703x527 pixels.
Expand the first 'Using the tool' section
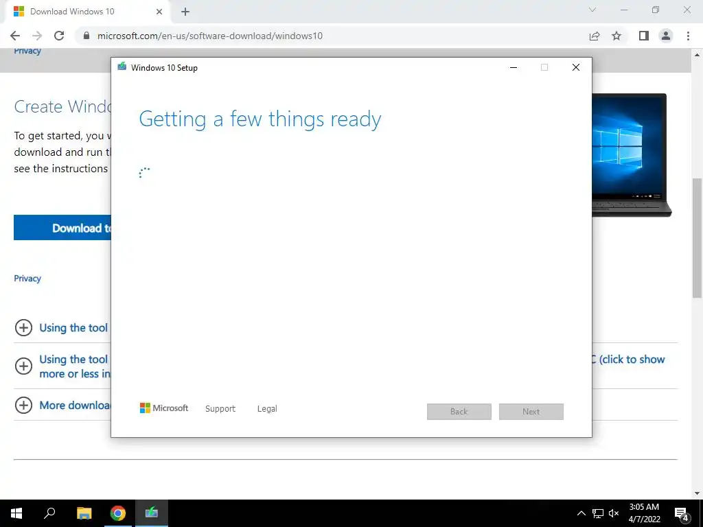(x=23, y=327)
